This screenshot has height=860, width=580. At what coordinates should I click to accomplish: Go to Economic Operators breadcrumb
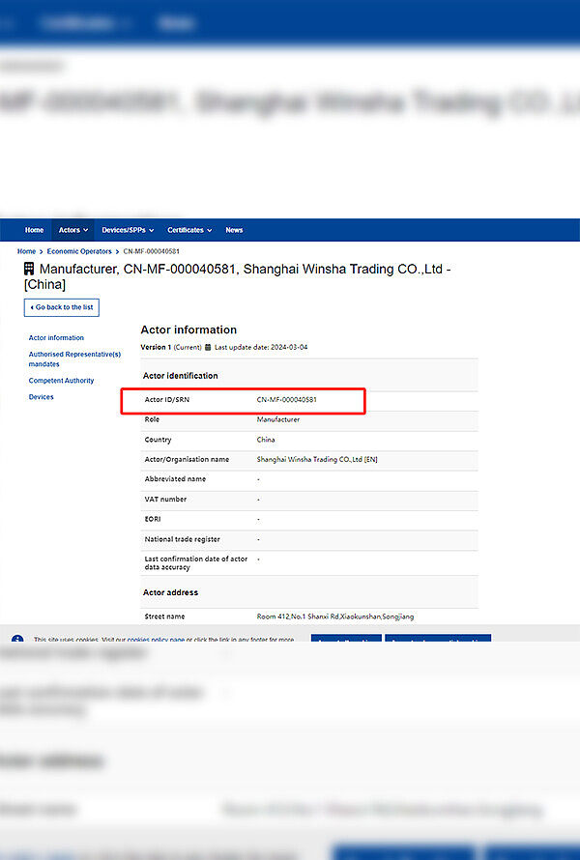(x=79, y=251)
